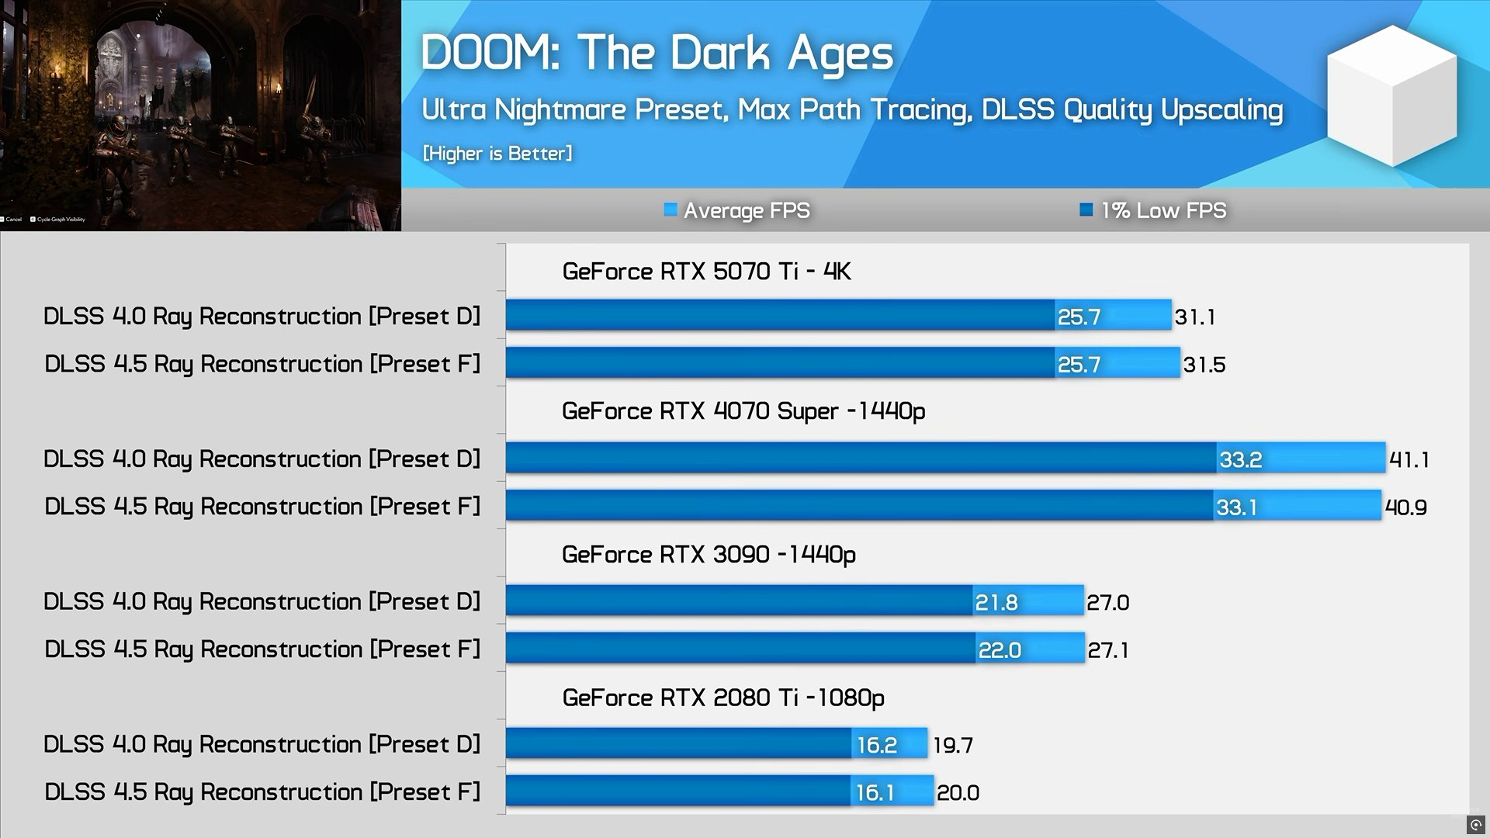The image size is (1490, 838).
Task: Click the "Average FPS" legend label
Action: pos(747,210)
